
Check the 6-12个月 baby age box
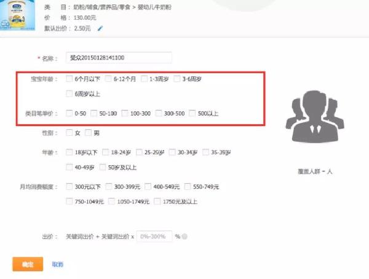[x=108, y=79]
